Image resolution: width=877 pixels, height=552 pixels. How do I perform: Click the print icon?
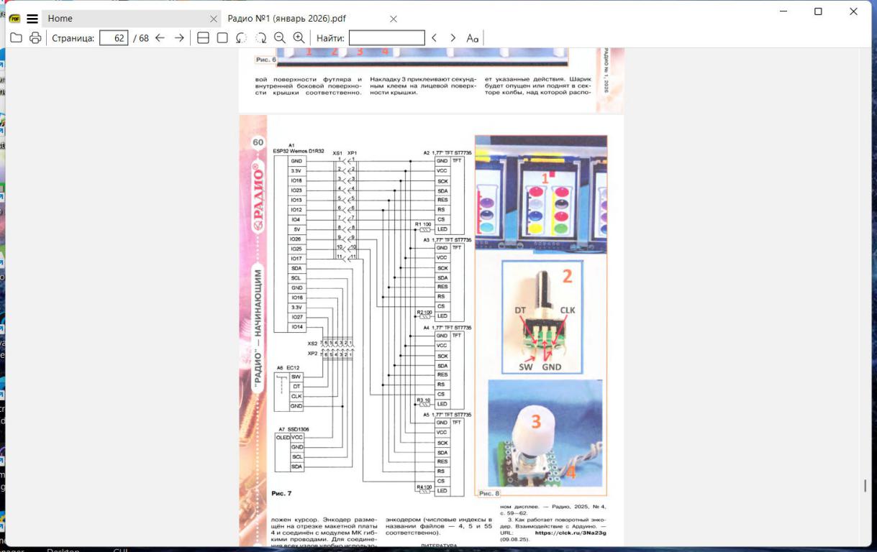click(35, 38)
